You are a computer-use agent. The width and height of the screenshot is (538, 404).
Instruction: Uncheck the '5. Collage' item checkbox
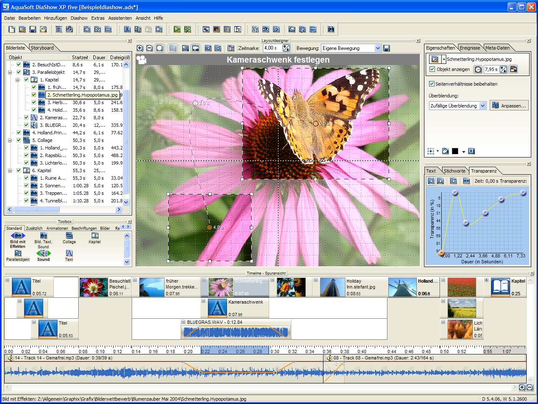point(19,140)
